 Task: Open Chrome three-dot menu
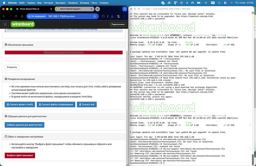click(124, 16)
